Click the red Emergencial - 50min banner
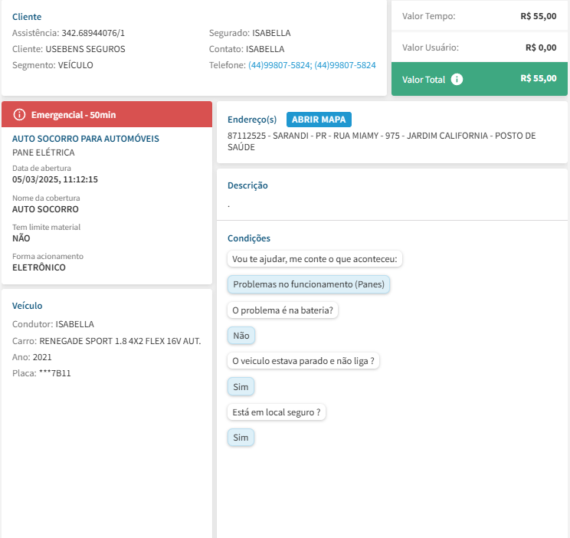The image size is (570, 538). 107,115
